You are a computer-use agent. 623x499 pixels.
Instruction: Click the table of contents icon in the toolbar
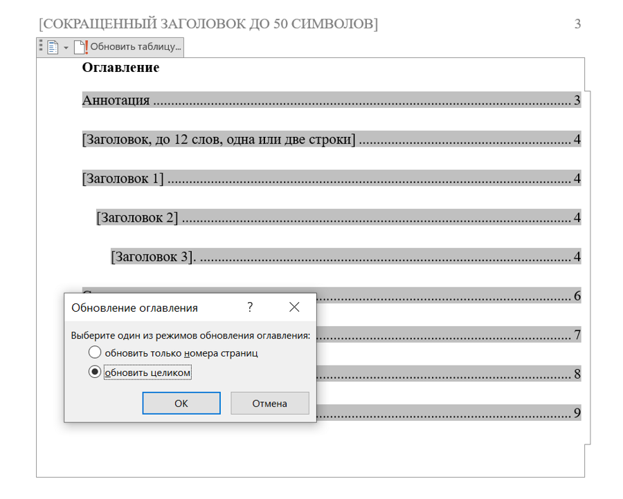pos(53,47)
